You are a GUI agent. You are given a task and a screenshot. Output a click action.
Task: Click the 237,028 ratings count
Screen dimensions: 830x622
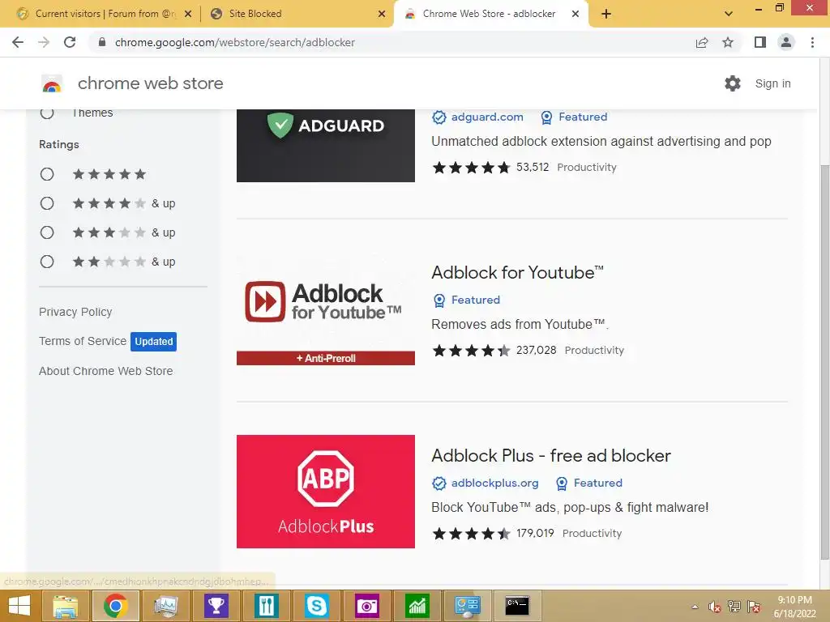[537, 350]
